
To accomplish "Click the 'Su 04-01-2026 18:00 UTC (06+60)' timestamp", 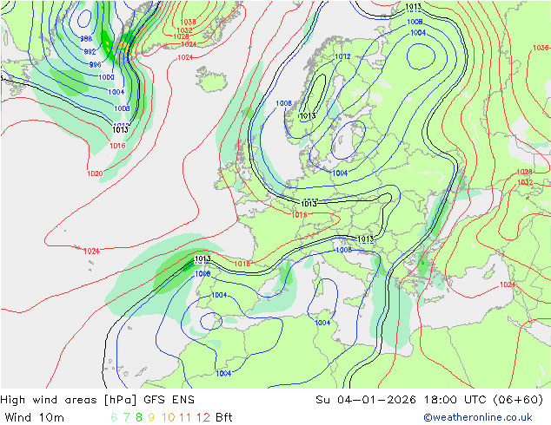I will click(x=429, y=400).
